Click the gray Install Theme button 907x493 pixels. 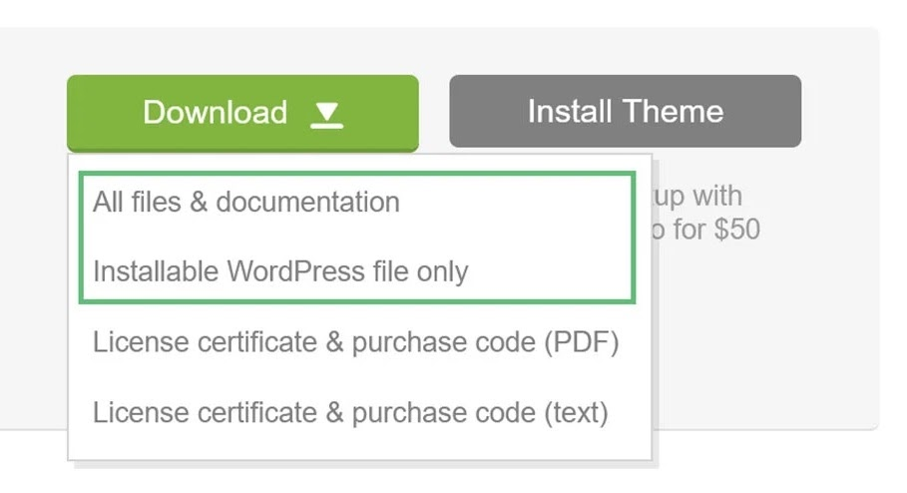click(625, 111)
